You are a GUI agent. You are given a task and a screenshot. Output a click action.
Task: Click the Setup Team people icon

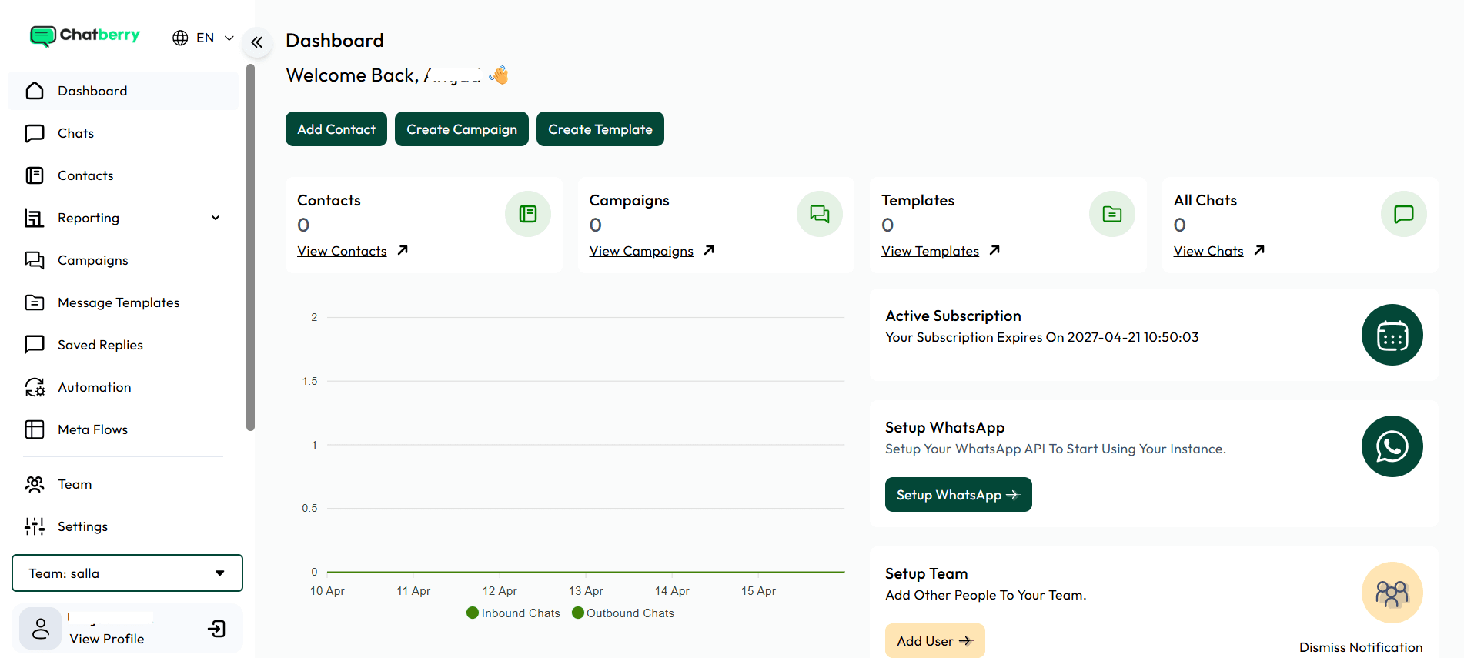click(x=1392, y=593)
